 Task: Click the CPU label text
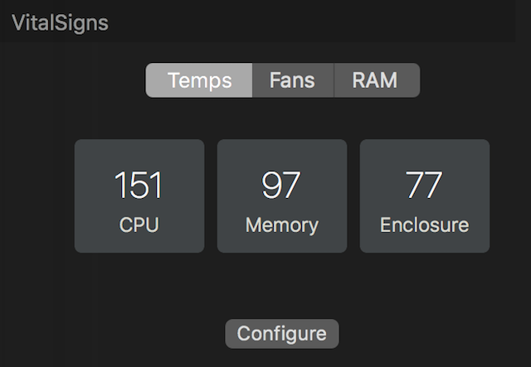point(139,225)
